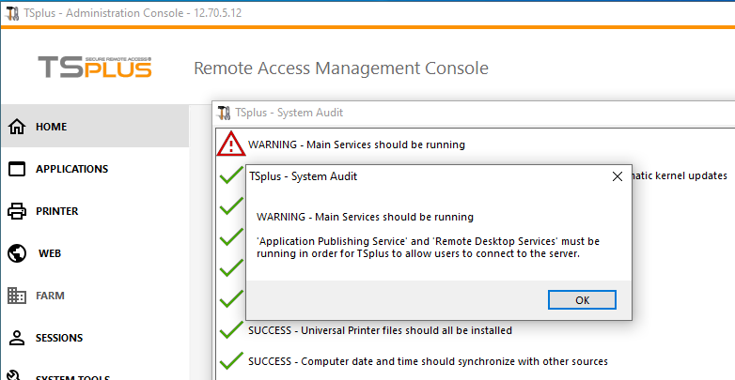
Task: Click the Farm building icon
Action: 16,296
